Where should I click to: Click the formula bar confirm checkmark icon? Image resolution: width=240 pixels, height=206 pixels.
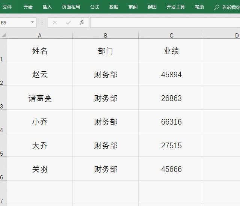tap(68, 23)
